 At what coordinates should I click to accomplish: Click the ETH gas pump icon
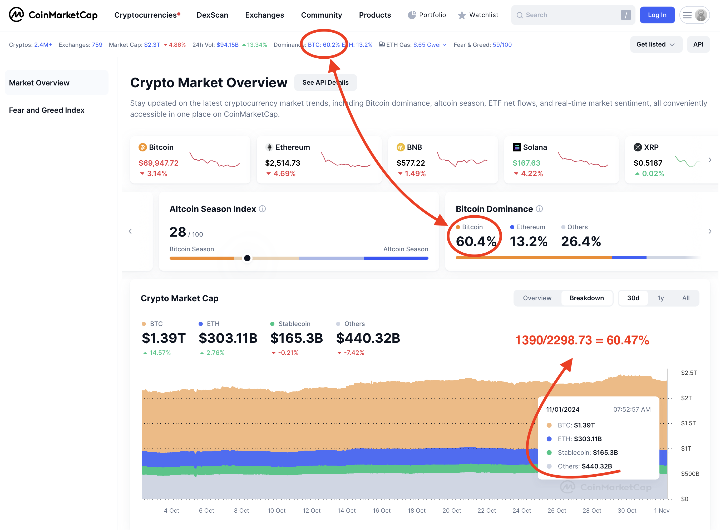click(x=382, y=45)
